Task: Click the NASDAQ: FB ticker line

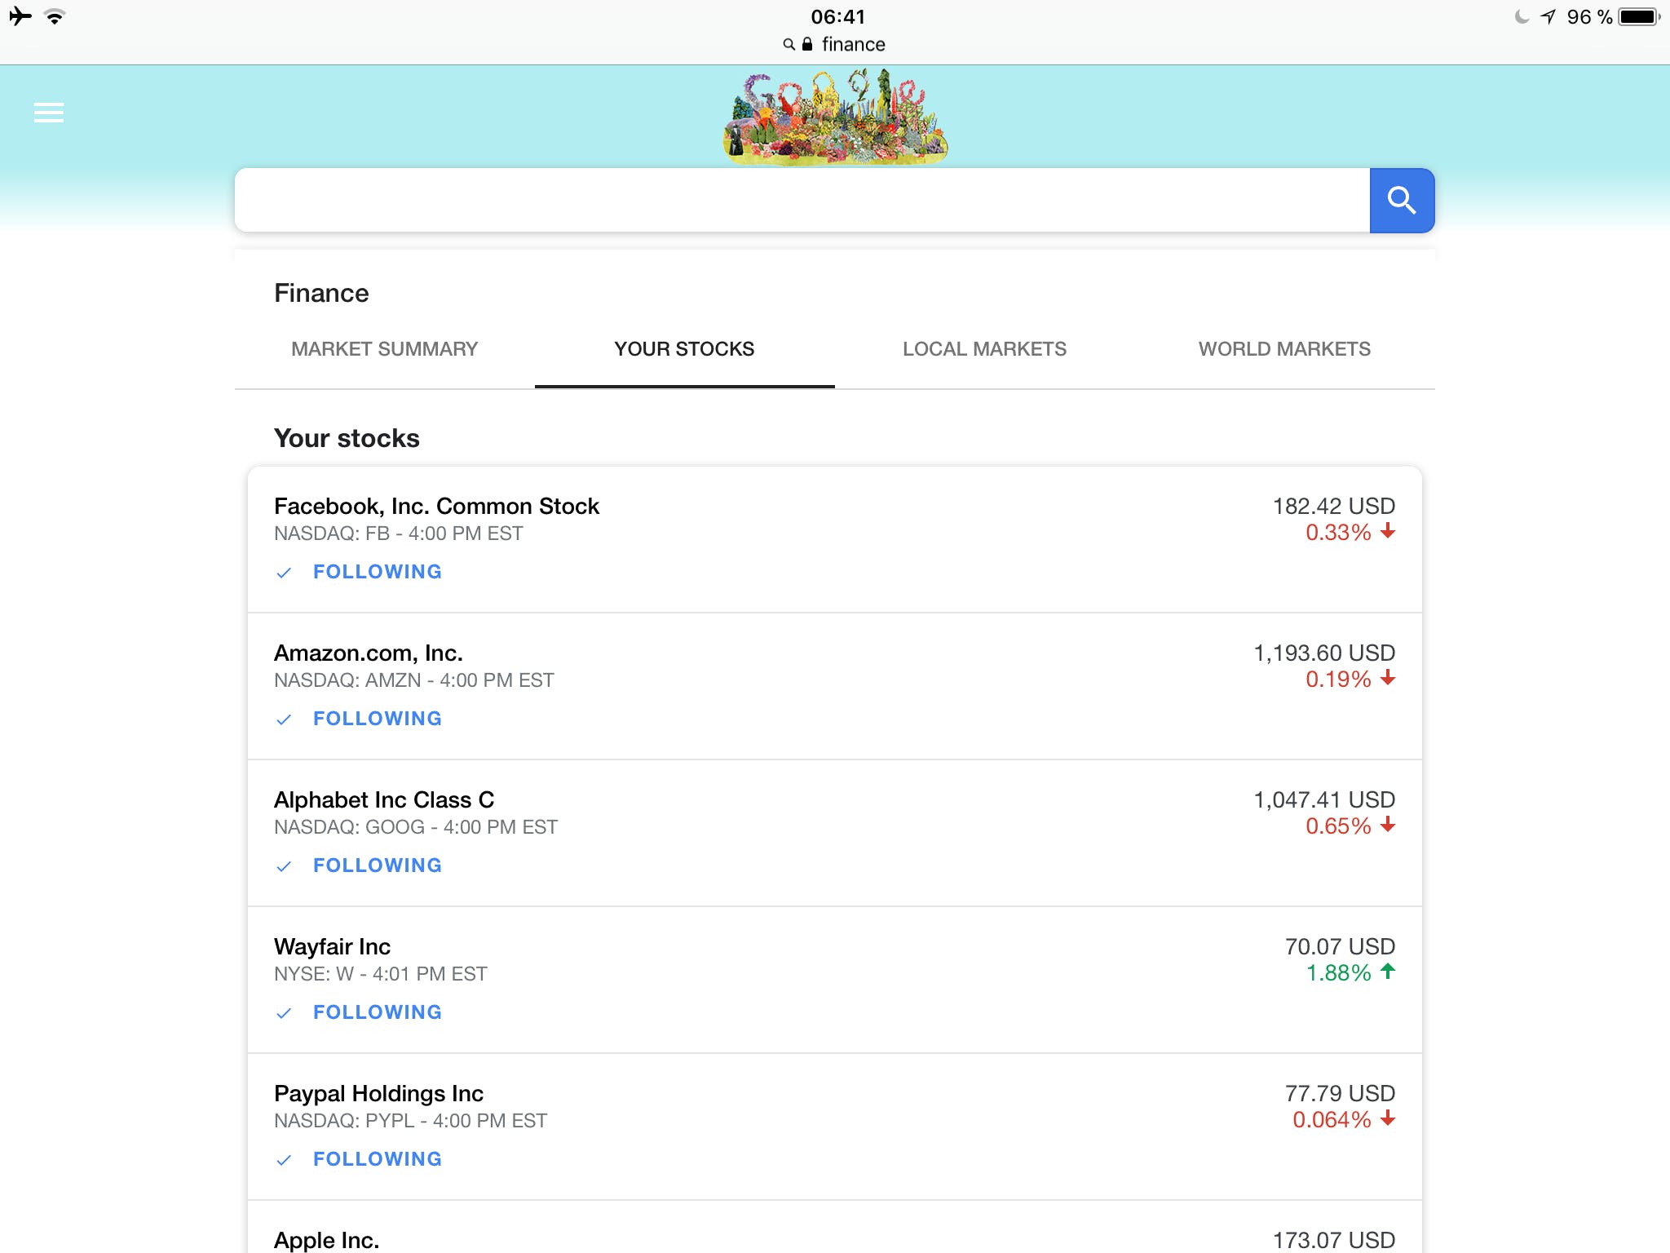Action: point(399,534)
